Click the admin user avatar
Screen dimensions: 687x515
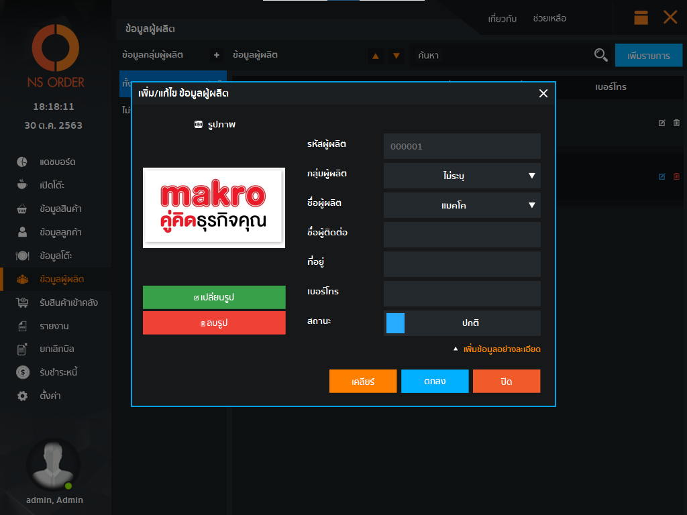coord(53,465)
